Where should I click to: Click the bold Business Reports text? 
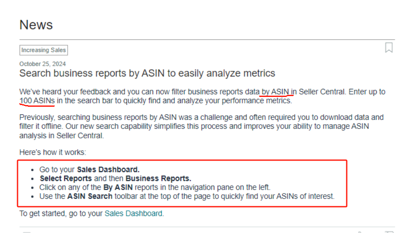click(158, 179)
